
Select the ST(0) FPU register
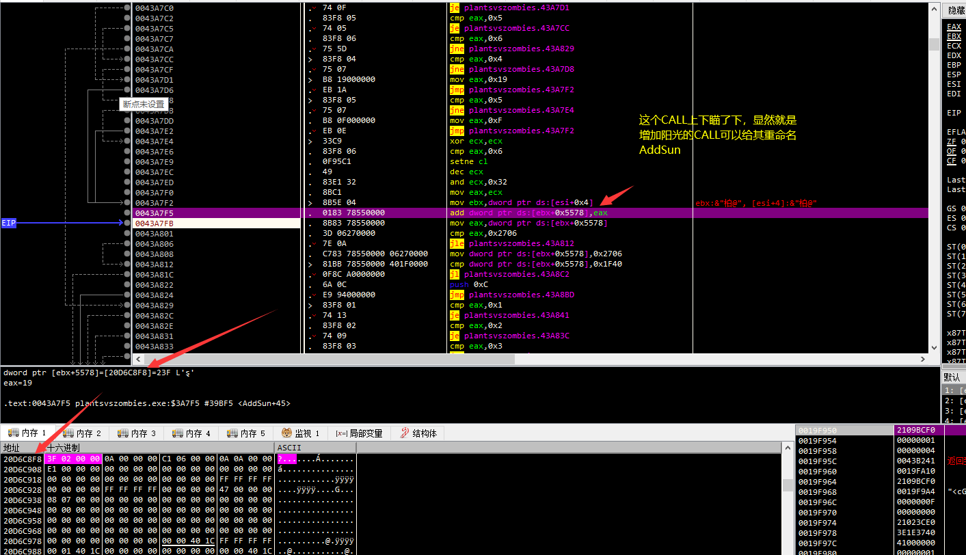(956, 247)
